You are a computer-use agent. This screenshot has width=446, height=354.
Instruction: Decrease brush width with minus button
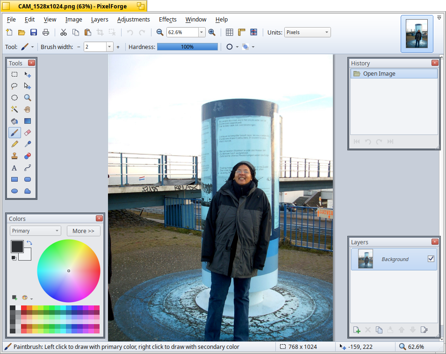point(79,47)
